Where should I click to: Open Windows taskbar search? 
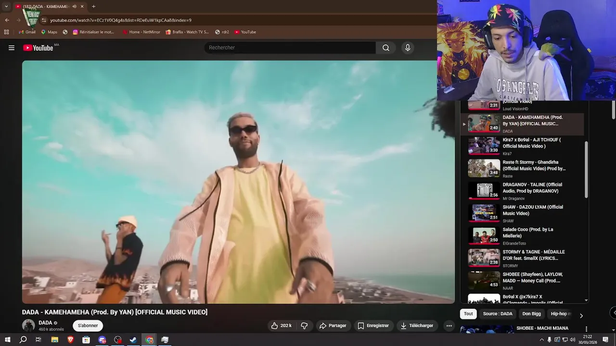[23, 340]
